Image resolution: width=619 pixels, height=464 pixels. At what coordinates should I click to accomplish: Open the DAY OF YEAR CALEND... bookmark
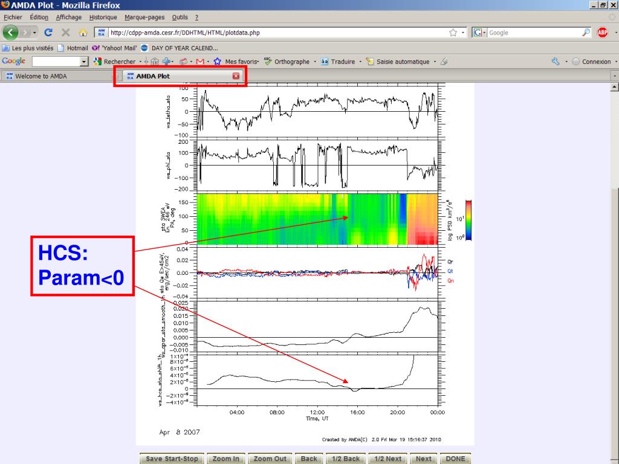click(179, 48)
